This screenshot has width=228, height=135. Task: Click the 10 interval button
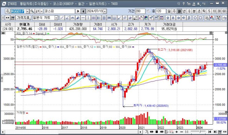point(214,11)
